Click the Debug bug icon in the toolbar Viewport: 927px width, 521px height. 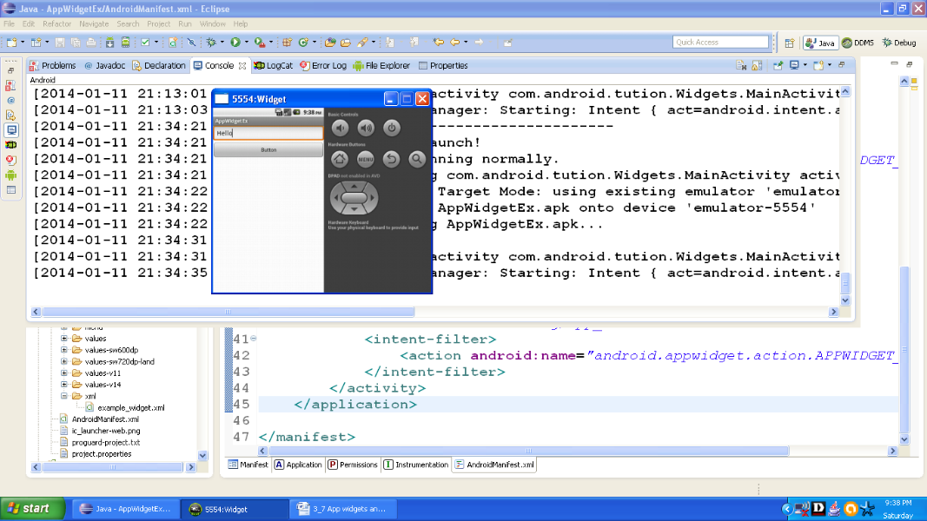(211, 42)
